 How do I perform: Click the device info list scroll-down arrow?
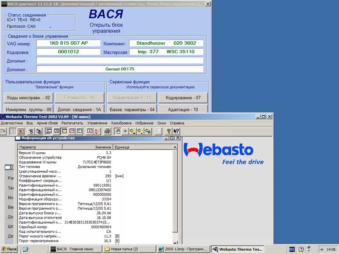tap(175, 242)
